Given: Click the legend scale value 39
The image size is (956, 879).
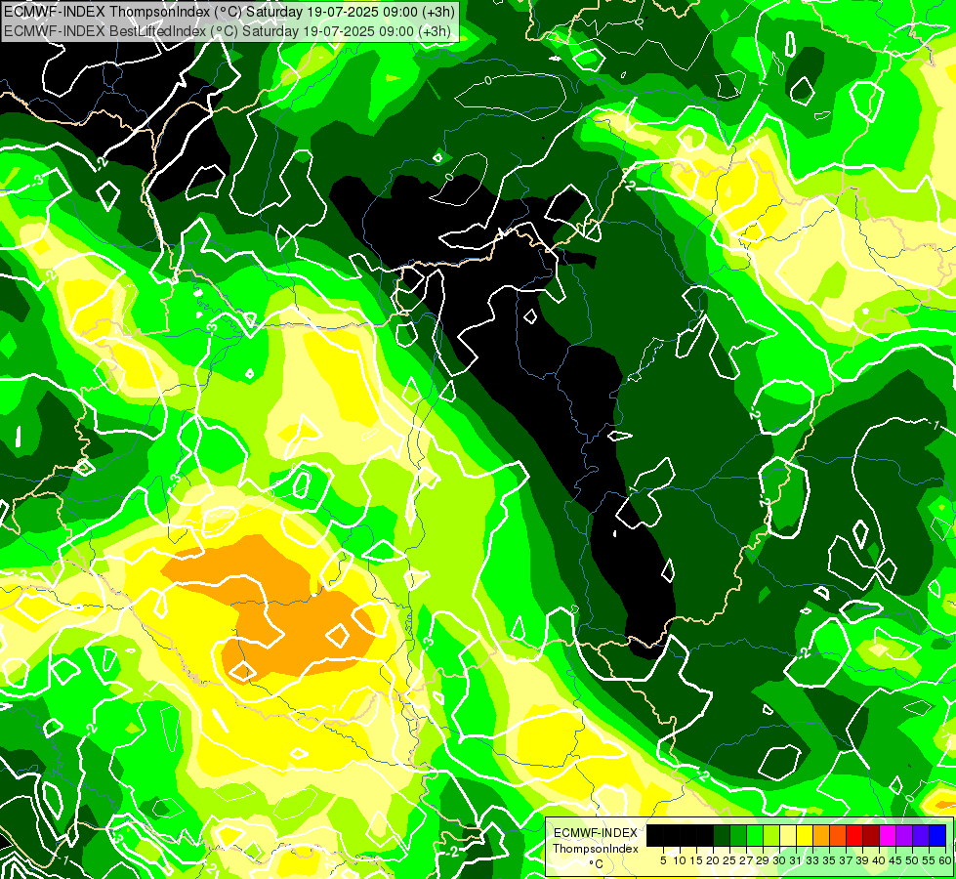Looking at the screenshot, I should 862,860.
